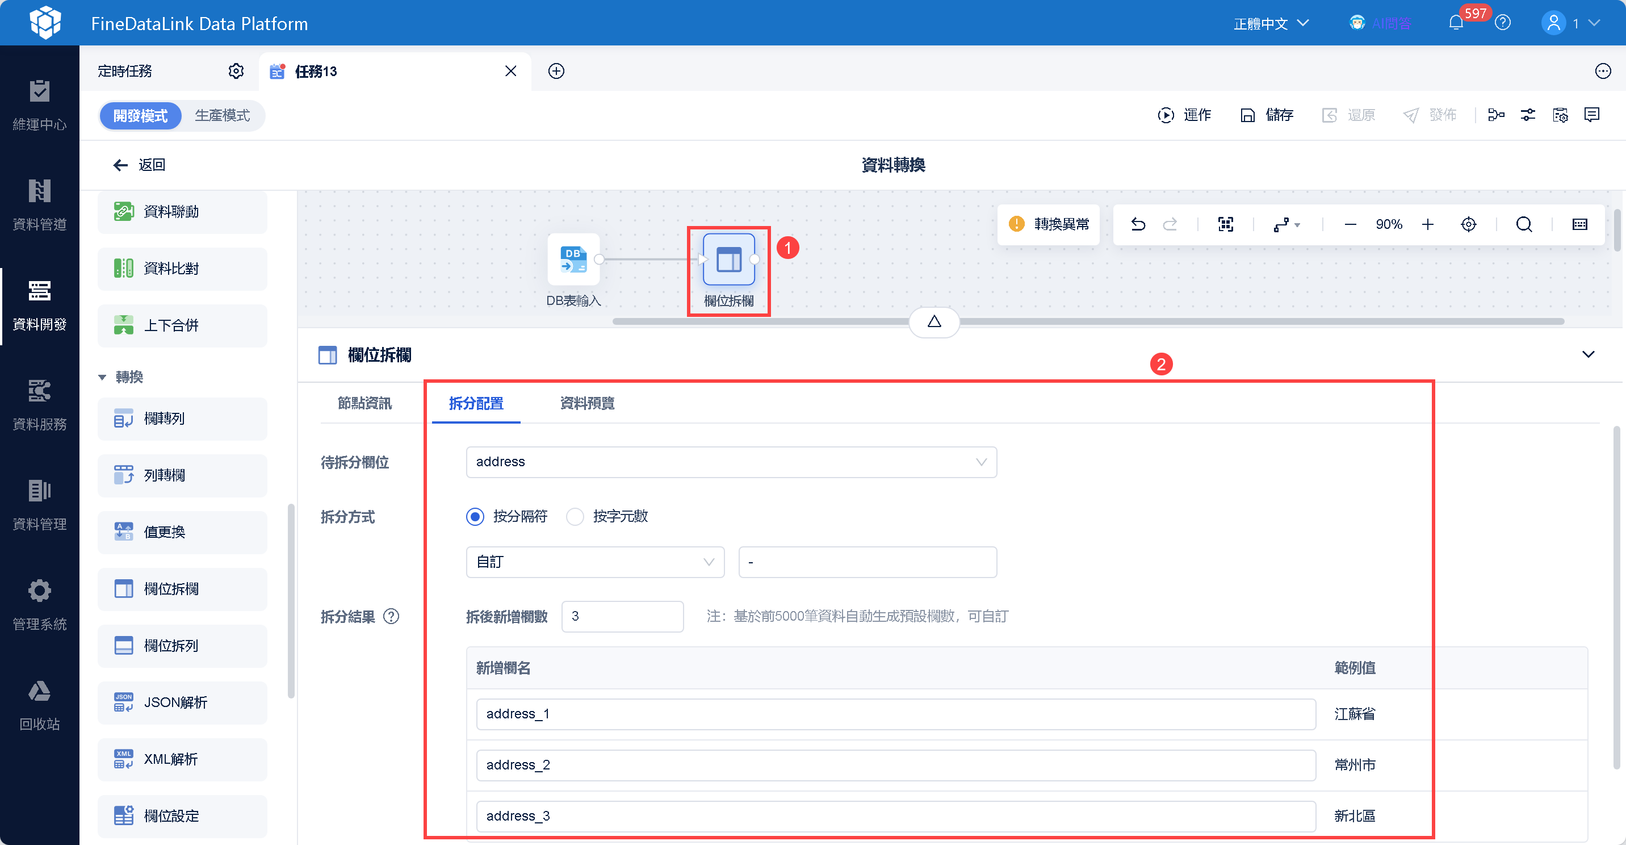Open the 自訂 delimiter type dropdown
Screen dimensions: 1626x845
[594, 562]
